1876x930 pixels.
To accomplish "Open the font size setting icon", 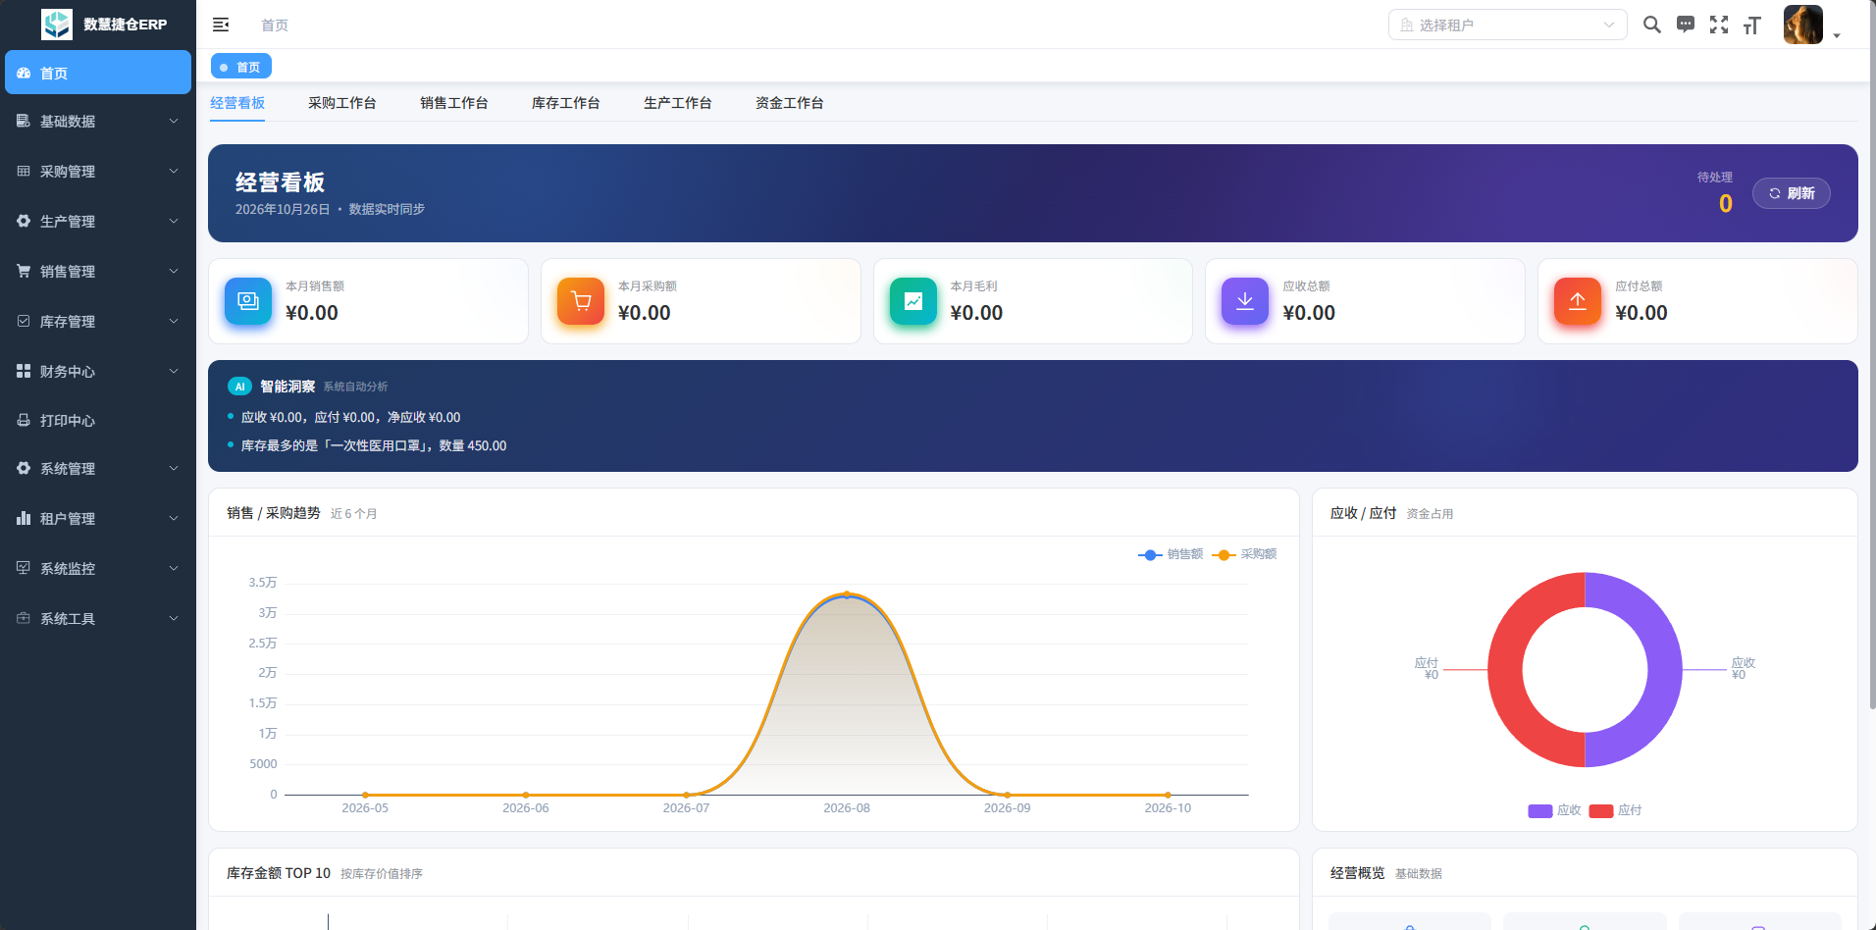I will click(x=1752, y=25).
